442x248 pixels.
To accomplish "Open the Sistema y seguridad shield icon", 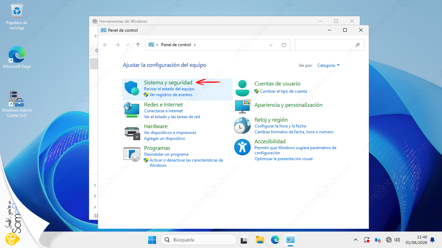I will pyautogui.click(x=132, y=89).
